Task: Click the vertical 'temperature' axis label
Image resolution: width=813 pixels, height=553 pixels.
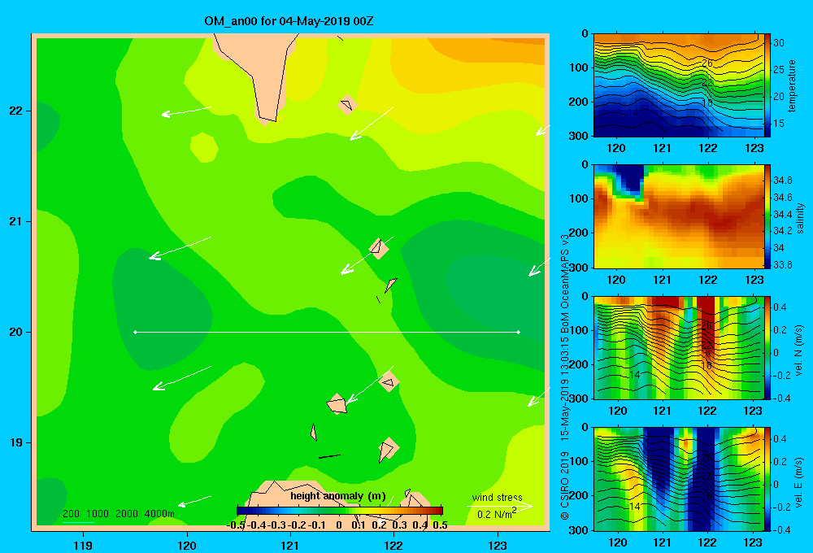Action: (x=792, y=85)
